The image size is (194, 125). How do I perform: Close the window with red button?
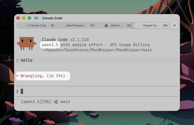tap(18, 18)
